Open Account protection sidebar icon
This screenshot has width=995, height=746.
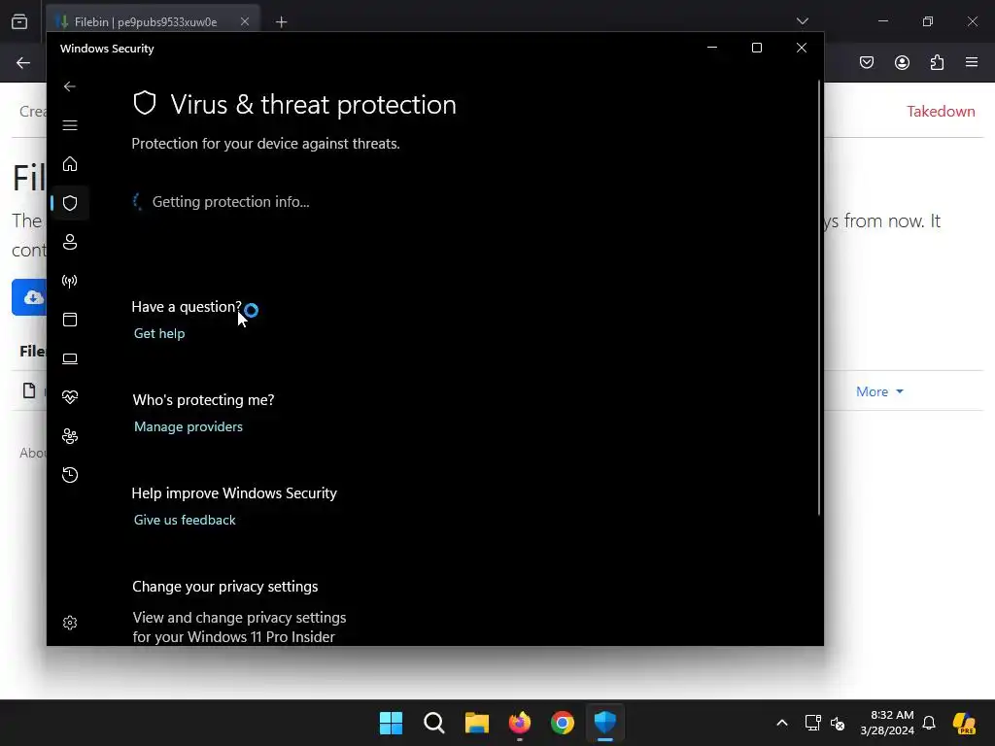tap(70, 242)
